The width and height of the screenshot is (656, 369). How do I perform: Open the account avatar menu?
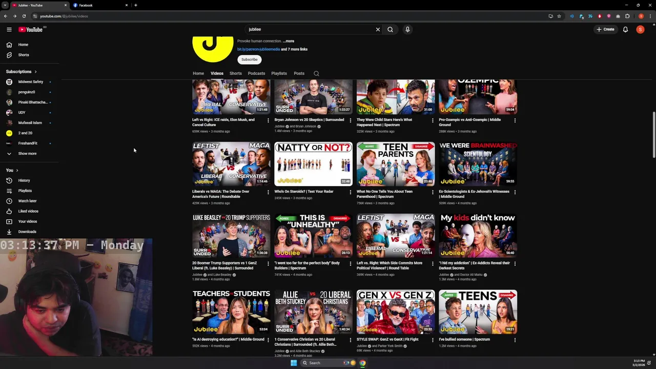[x=640, y=29]
